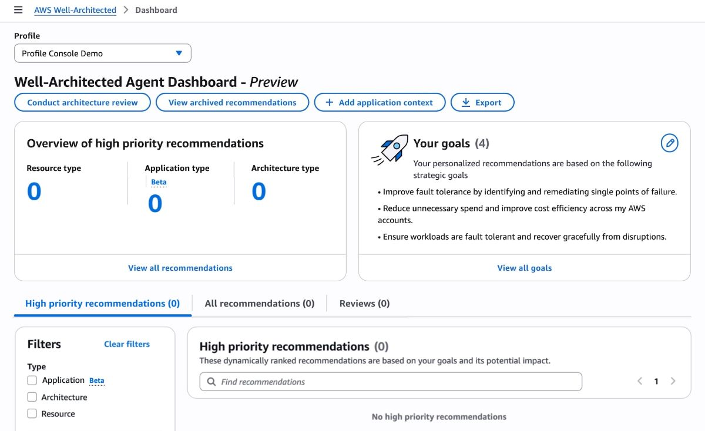This screenshot has height=431, width=705.
Task: Click page number 1 in pagination
Action: 656,381
